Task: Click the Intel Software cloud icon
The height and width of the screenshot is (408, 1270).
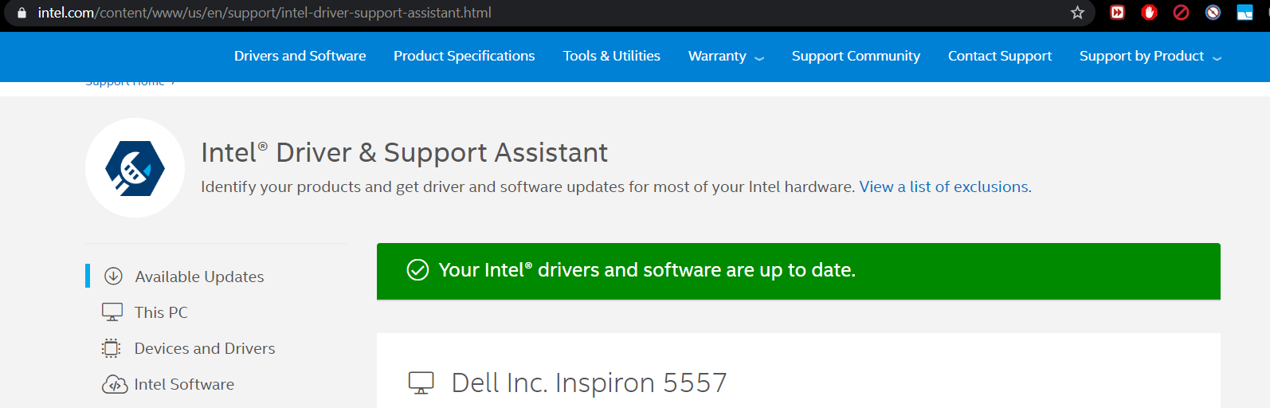Action: click(x=114, y=385)
